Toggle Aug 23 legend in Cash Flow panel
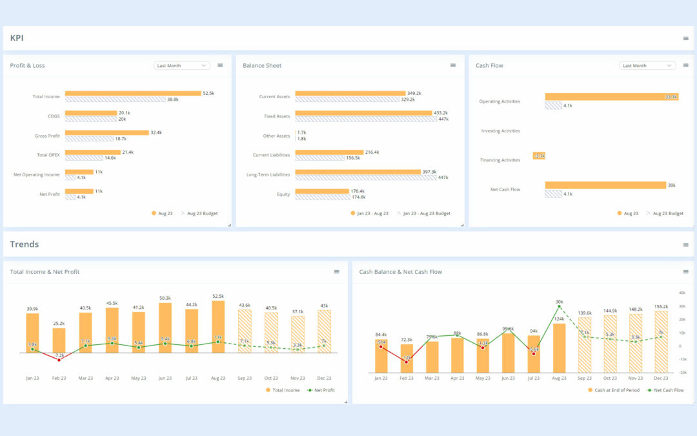The width and height of the screenshot is (697, 436). pos(628,214)
